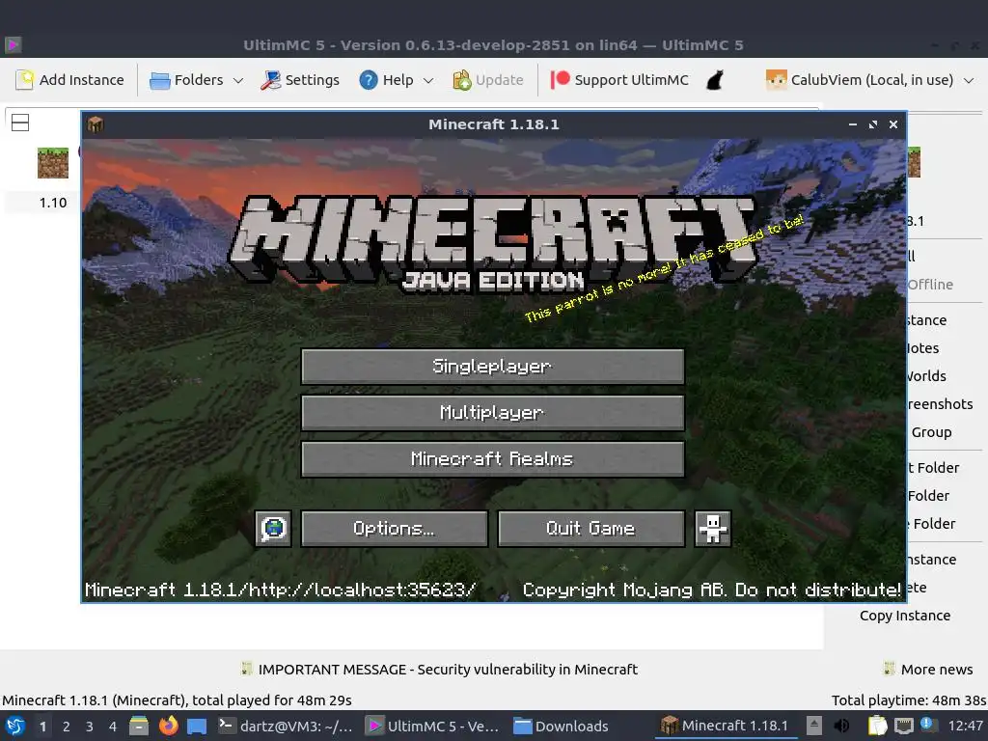Open the CalubViem account dropdown

(869, 80)
